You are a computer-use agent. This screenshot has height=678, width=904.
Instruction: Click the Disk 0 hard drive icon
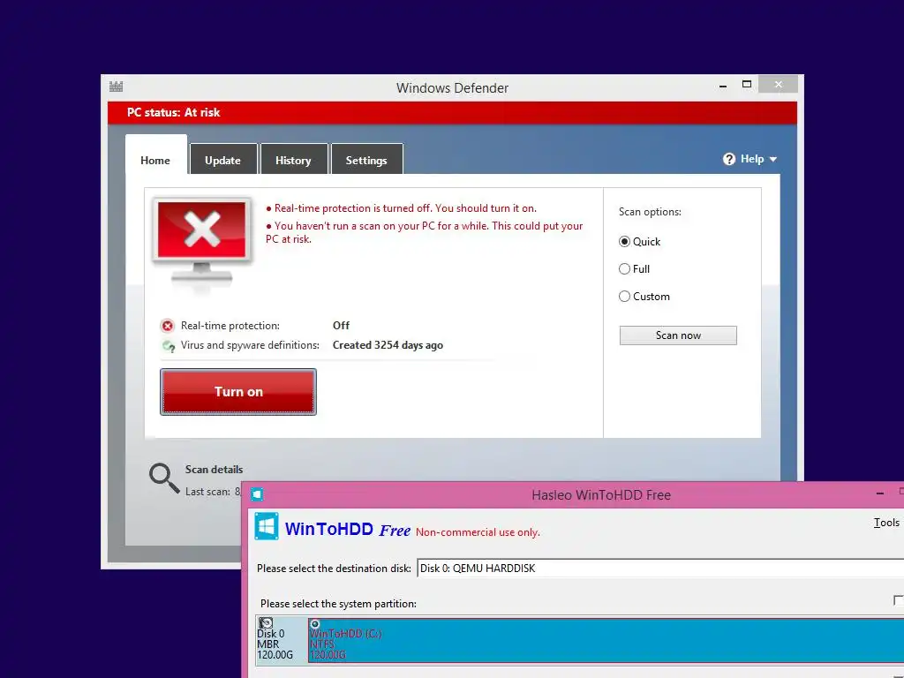[x=265, y=623]
